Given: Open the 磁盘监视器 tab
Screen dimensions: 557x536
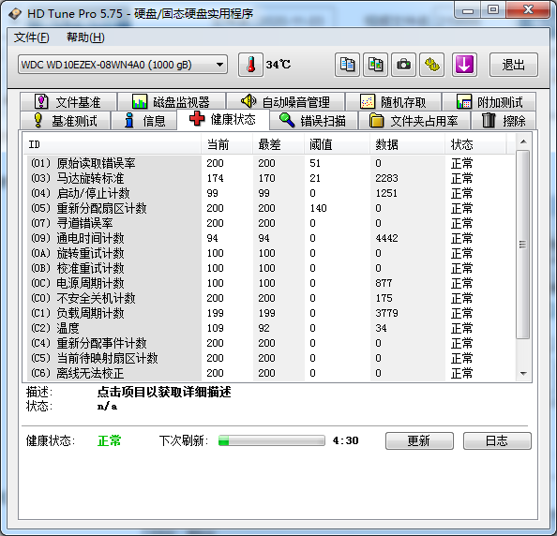Looking at the screenshot, I should [x=172, y=102].
